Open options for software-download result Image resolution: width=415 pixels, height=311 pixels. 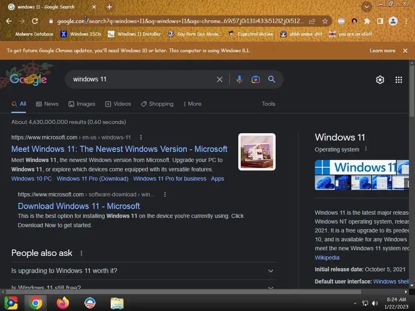165,194
